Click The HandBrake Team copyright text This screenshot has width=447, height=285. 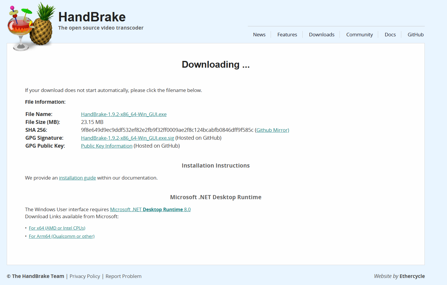tap(35, 276)
